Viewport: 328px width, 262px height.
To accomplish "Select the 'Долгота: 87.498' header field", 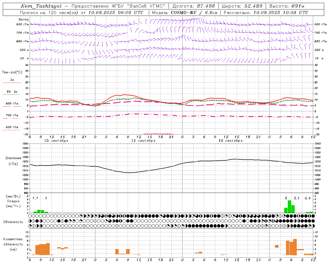I will point(194,6).
